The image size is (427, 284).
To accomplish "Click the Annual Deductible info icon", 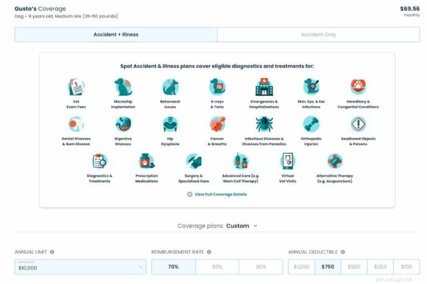I will click(343, 252).
